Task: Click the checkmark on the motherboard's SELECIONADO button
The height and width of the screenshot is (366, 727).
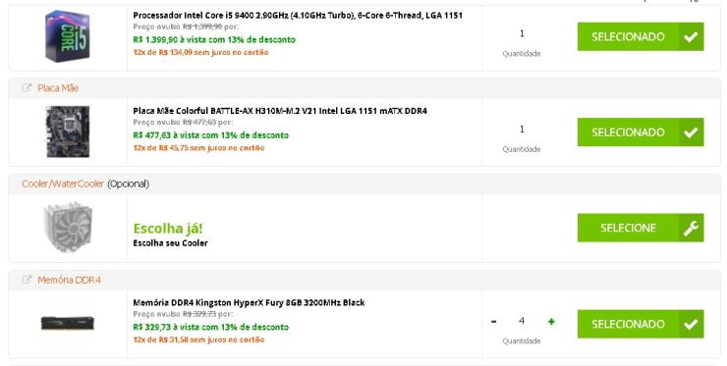Action: pos(691,132)
